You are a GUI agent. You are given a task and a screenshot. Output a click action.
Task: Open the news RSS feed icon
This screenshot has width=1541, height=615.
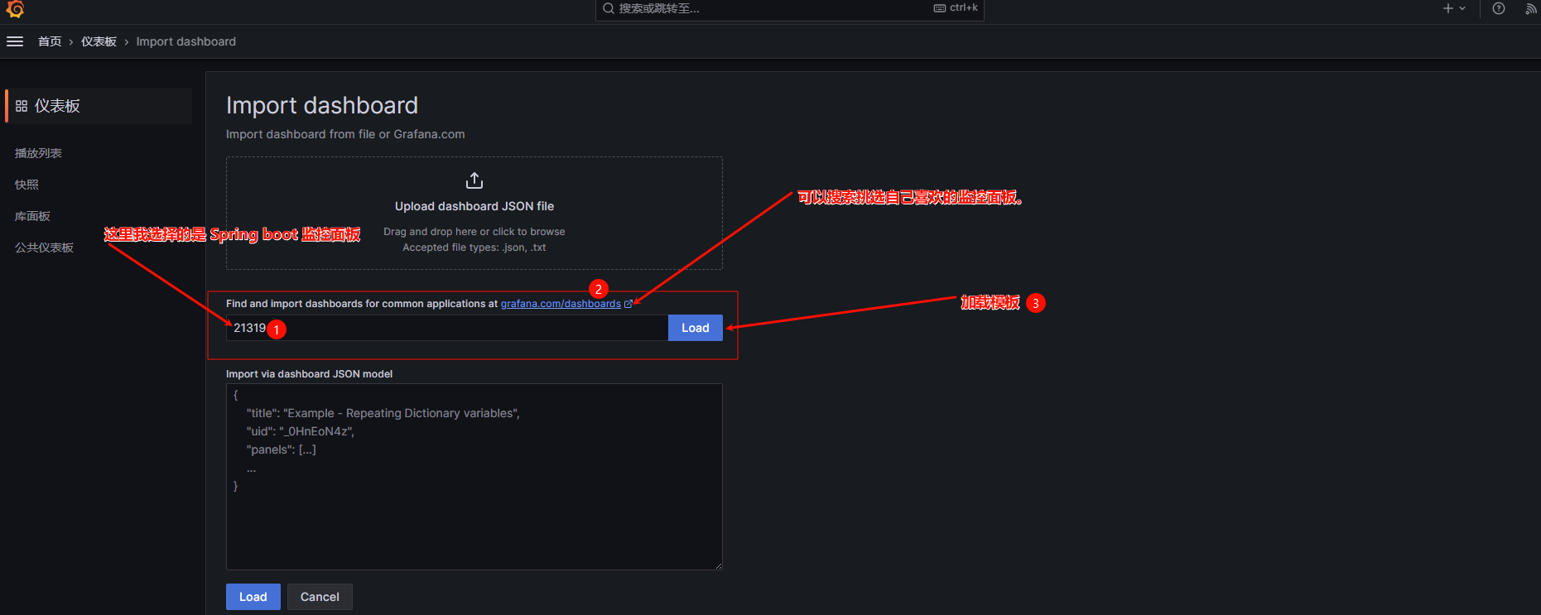(x=1530, y=9)
